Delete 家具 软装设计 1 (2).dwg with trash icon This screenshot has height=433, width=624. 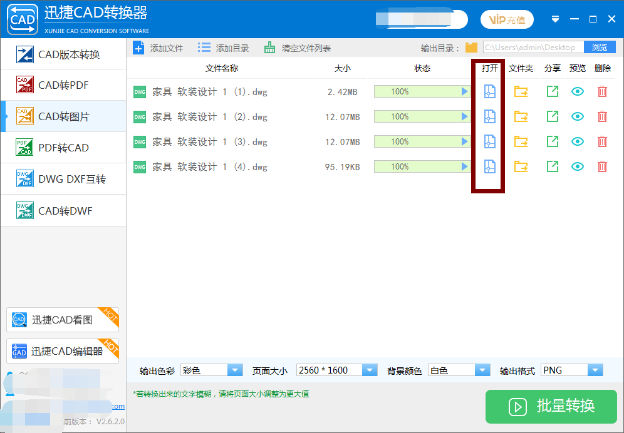click(602, 117)
